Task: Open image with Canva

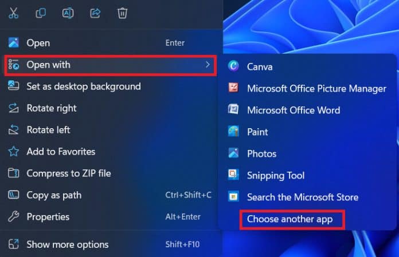Action: (x=260, y=66)
